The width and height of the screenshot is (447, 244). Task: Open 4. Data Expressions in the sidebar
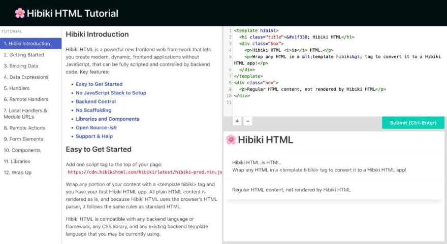pos(26,77)
